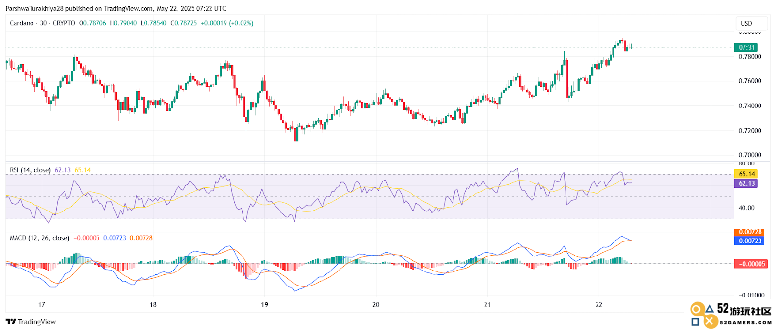Click the 0.78000 price axis label

point(750,57)
